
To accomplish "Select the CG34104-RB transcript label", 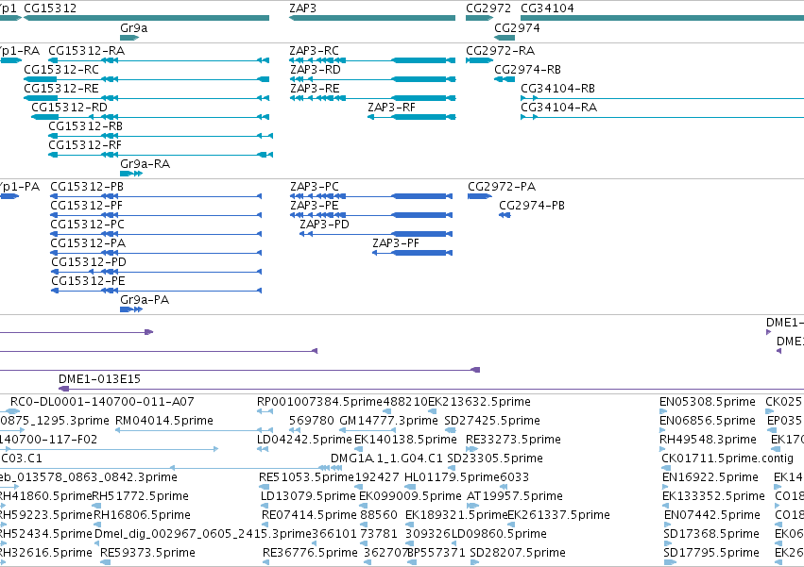I will pyautogui.click(x=557, y=89).
